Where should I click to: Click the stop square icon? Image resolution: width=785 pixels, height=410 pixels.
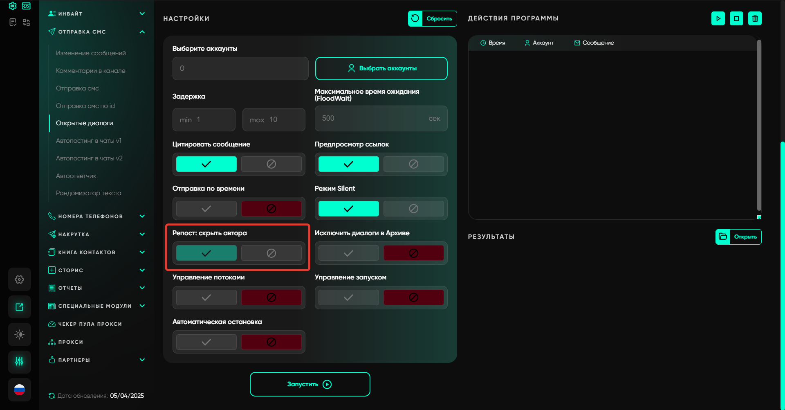pos(736,18)
